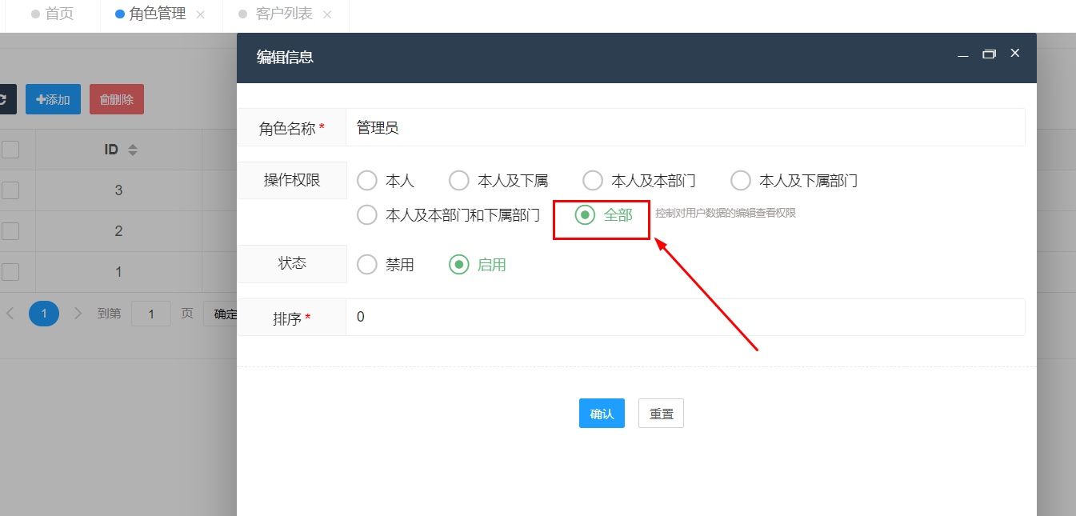Click the 角色名称 input field
1076x516 pixels.
(685, 127)
